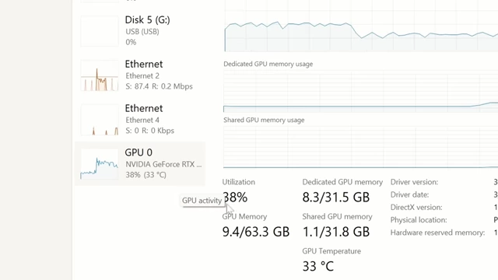
Task: Click the Dedicated GPU memory usage graph
Action: point(360,91)
